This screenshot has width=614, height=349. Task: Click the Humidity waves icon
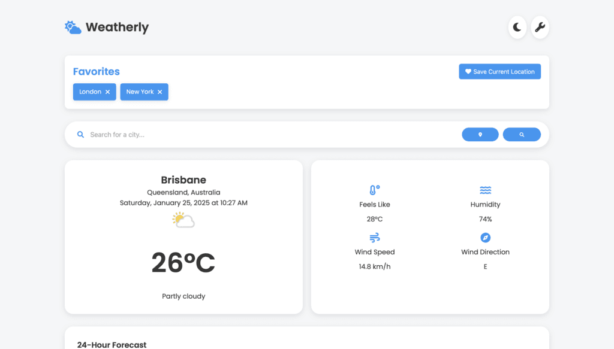[x=485, y=190]
